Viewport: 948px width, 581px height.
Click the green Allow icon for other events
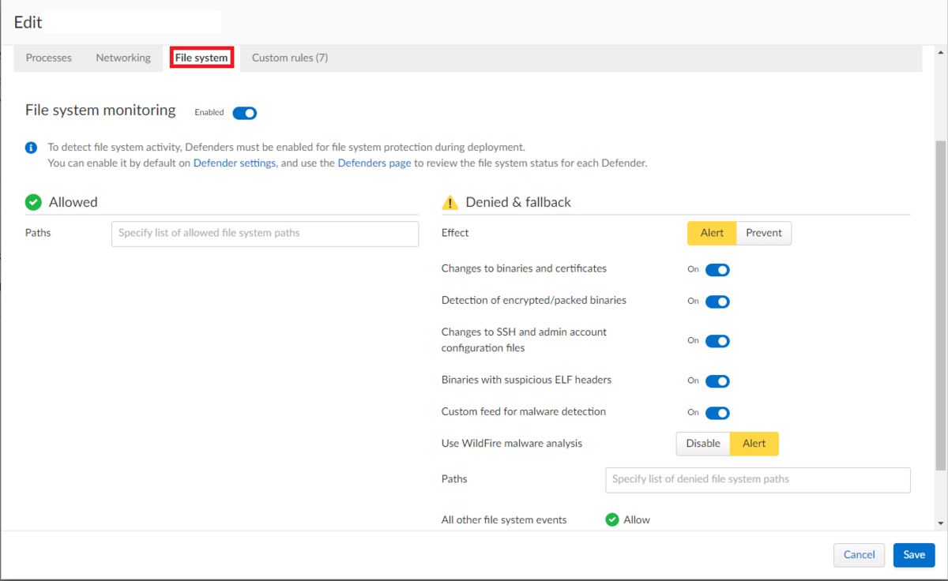pyautogui.click(x=611, y=519)
